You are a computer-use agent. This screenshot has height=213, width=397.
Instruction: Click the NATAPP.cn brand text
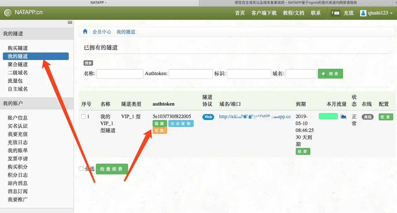(28, 13)
